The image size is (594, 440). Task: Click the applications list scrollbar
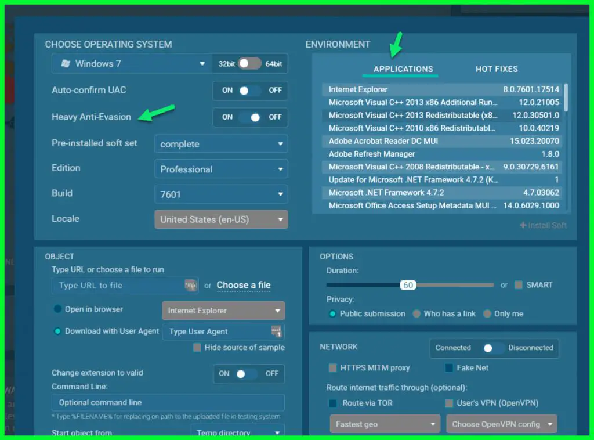click(566, 98)
